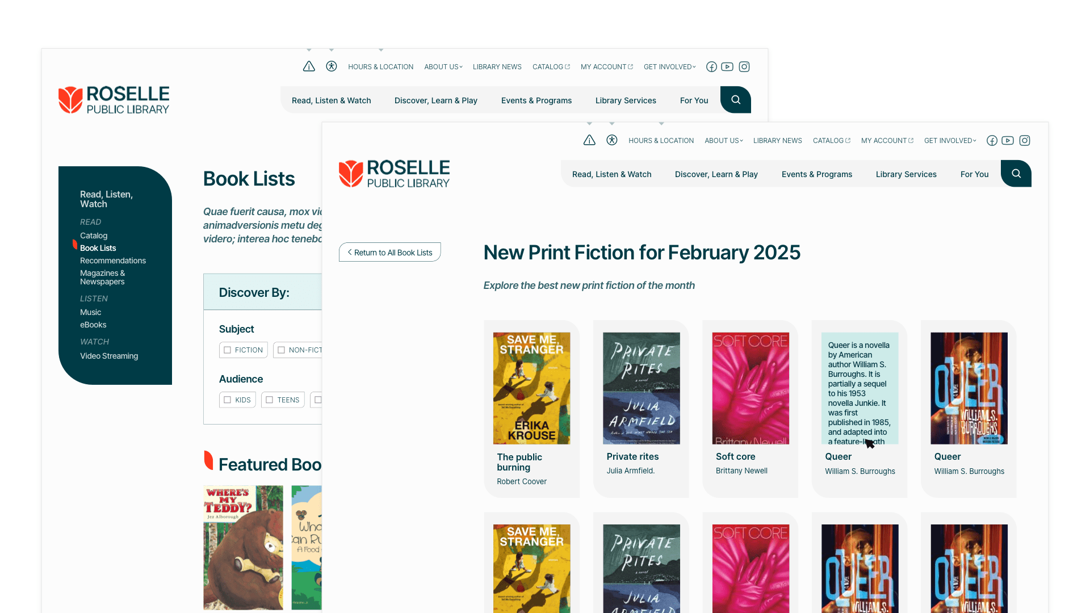Open the alert triangle icon in front header
Viewport: 1090px width, 613px height.
click(589, 140)
